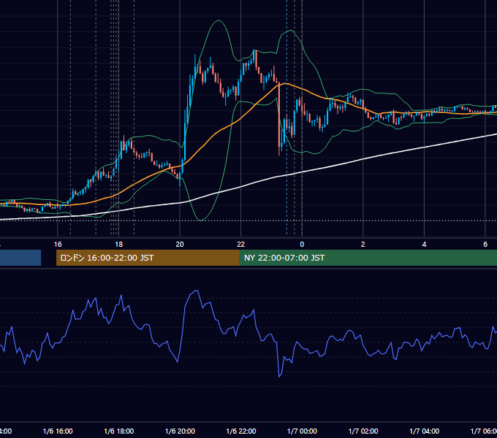Click the "1/7 00:00" date label on the bottom axis

coord(302,431)
